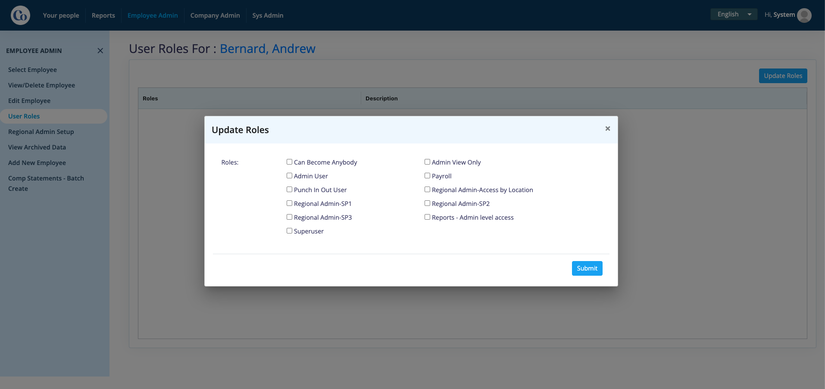Enable the Can Become Anybody role
Image resolution: width=825 pixels, height=389 pixels.
[x=289, y=162]
